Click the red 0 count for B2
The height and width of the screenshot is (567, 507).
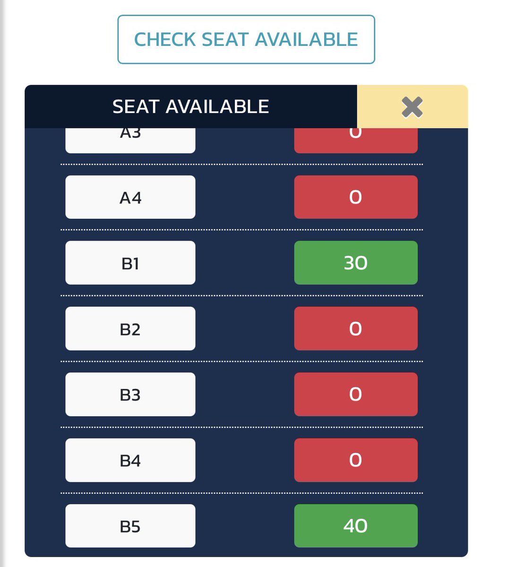(x=356, y=328)
